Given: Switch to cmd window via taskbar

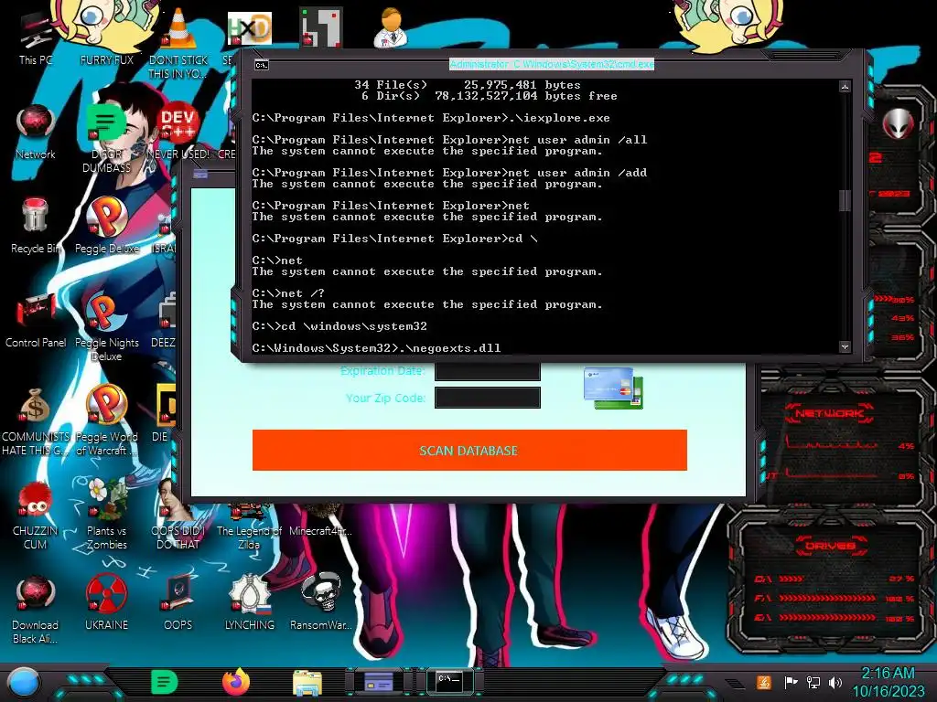Looking at the screenshot, I should (x=449, y=681).
